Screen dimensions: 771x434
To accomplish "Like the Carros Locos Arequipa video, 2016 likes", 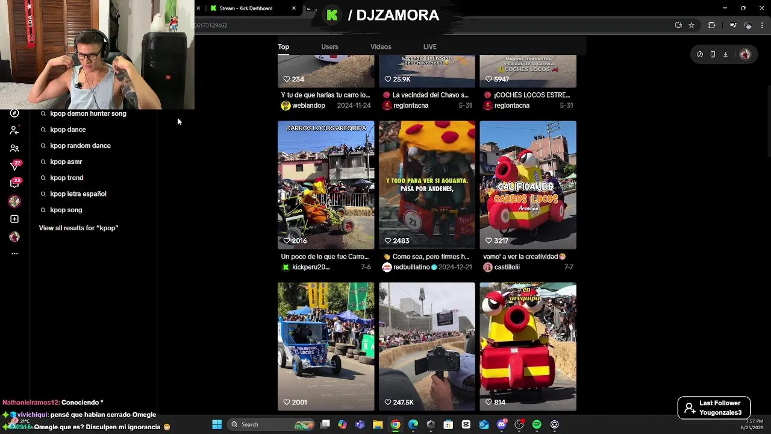I will pos(287,241).
